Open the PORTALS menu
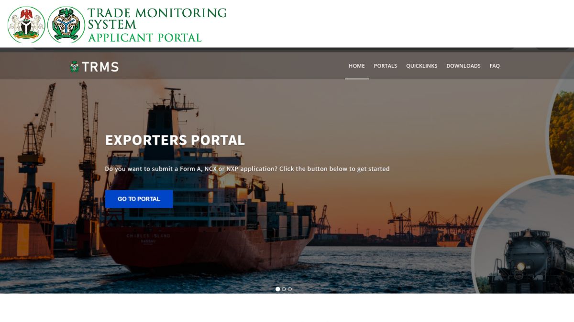The width and height of the screenshot is (574, 322). 386,66
